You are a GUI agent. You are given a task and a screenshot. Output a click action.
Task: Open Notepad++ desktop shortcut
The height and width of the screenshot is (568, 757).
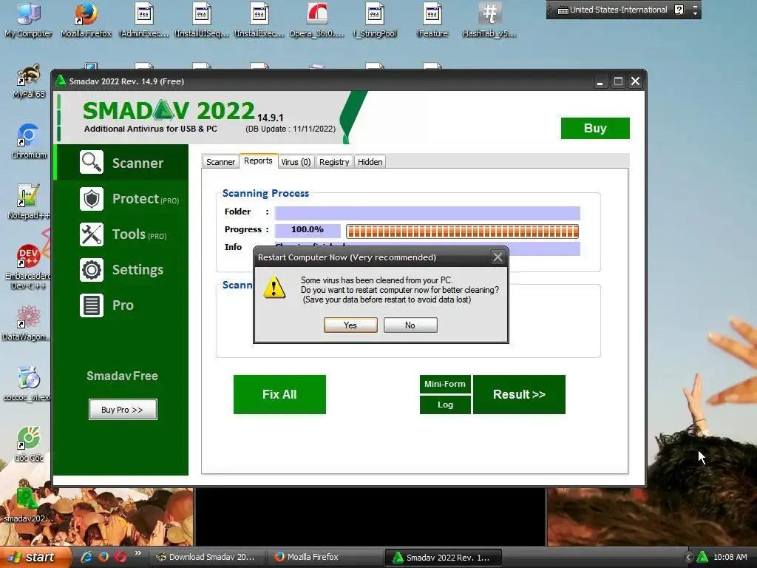click(29, 203)
